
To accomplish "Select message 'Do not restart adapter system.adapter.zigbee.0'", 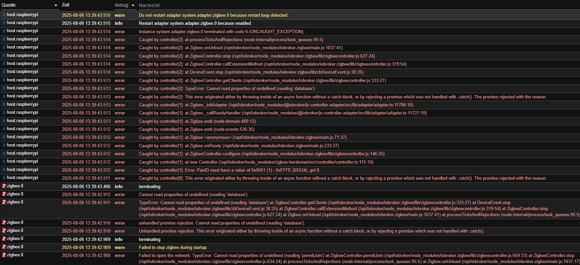I will coord(213,15).
